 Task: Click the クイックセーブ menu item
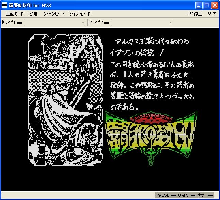(x=54, y=14)
